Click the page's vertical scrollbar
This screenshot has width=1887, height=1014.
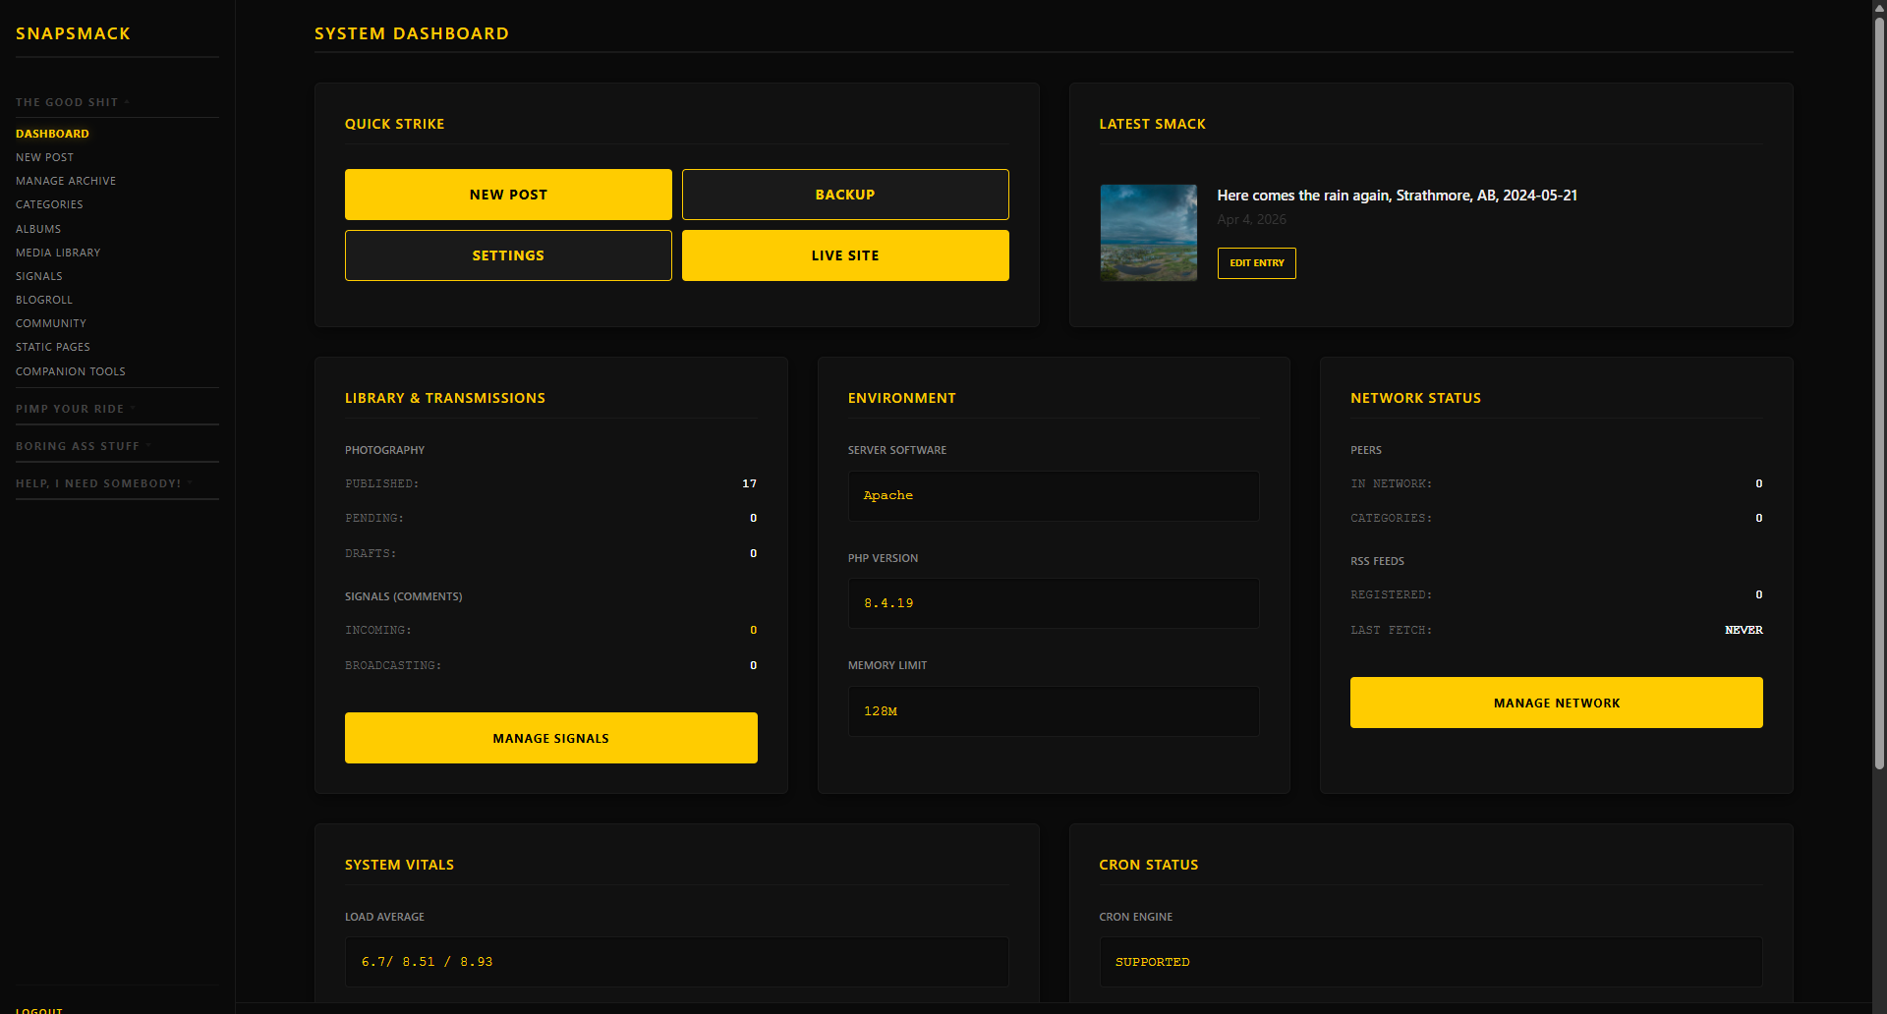tap(1879, 393)
